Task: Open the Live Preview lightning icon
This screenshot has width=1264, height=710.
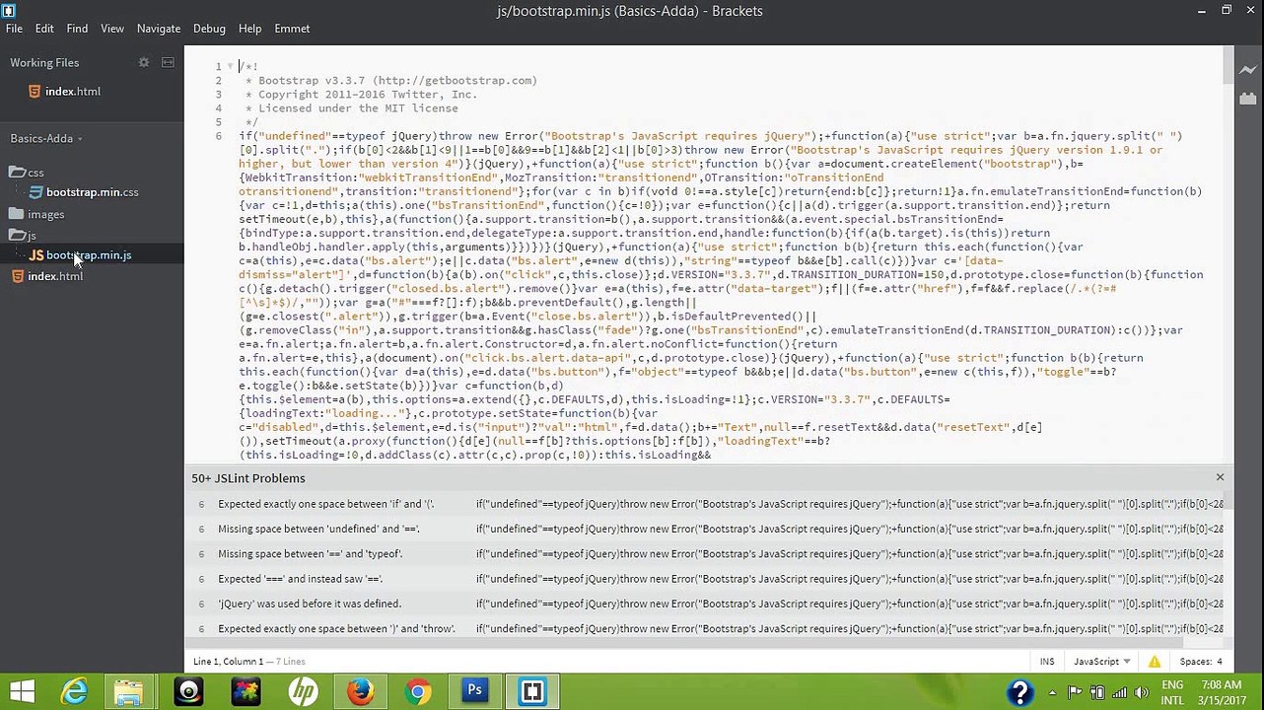Action: click(1248, 71)
